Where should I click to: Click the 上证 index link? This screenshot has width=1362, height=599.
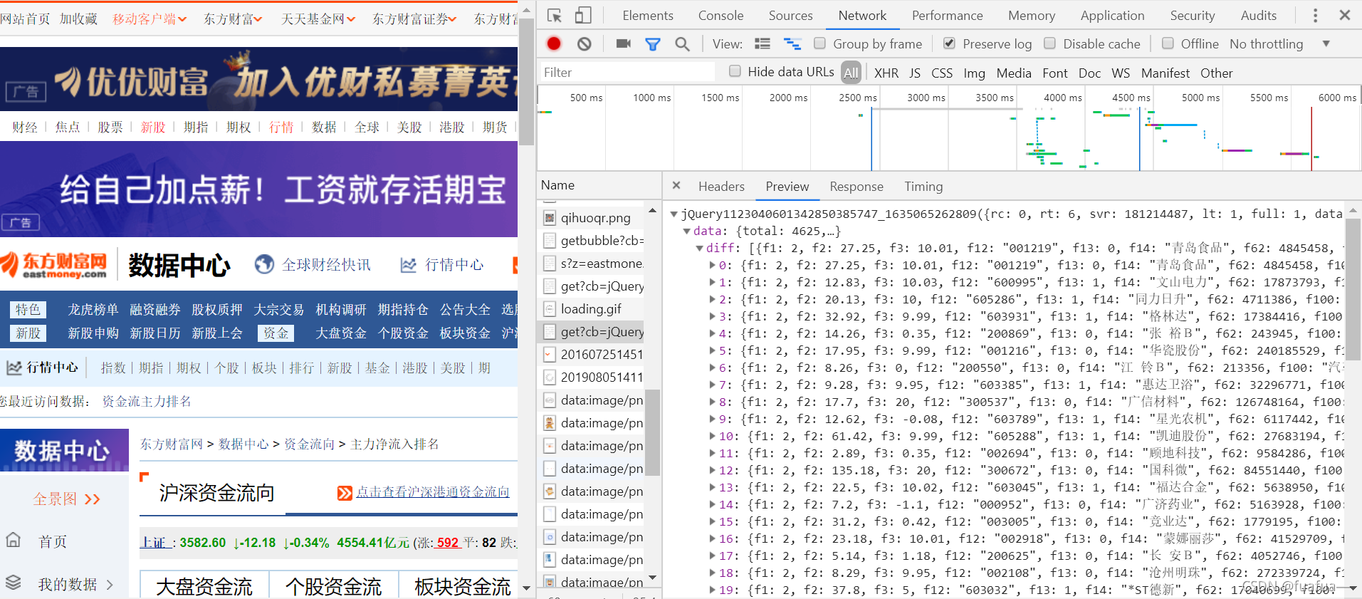[x=156, y=542]
